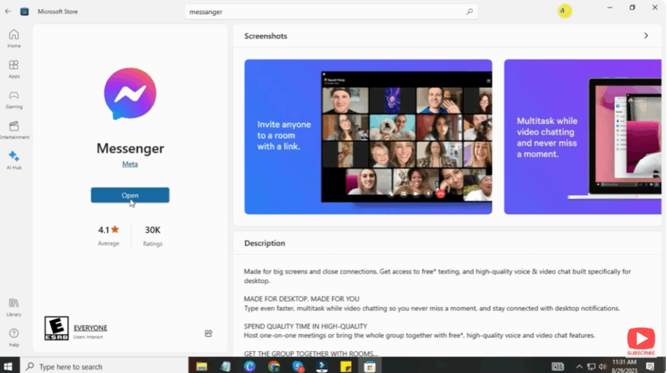Open Sticky Notes from taskbar
667x373 pixels.
pyautogui.click(x=346, y=366)
